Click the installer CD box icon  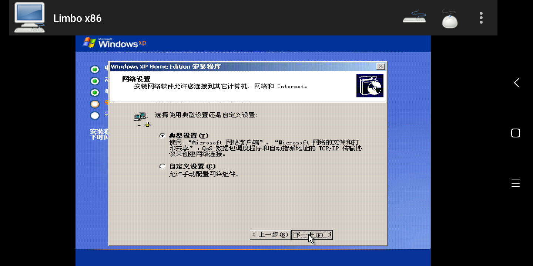click(x=370, y=86)
